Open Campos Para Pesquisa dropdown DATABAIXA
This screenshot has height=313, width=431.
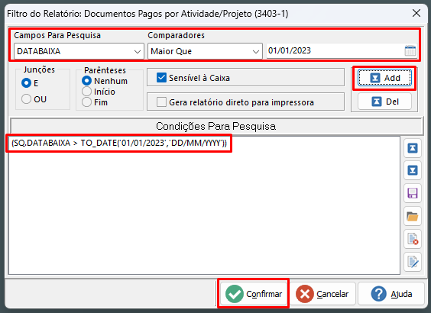(79, 51)
